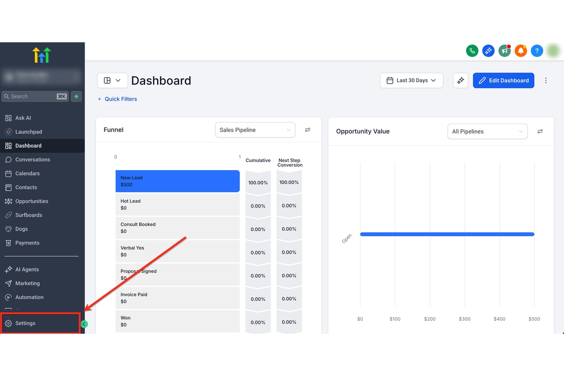564x376 pixels.
Task: Open Surfboards in the sidebar
Action: (42, 215)
